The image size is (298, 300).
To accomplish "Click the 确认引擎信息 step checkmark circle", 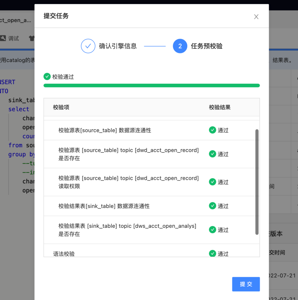I will tap(88, 46).
